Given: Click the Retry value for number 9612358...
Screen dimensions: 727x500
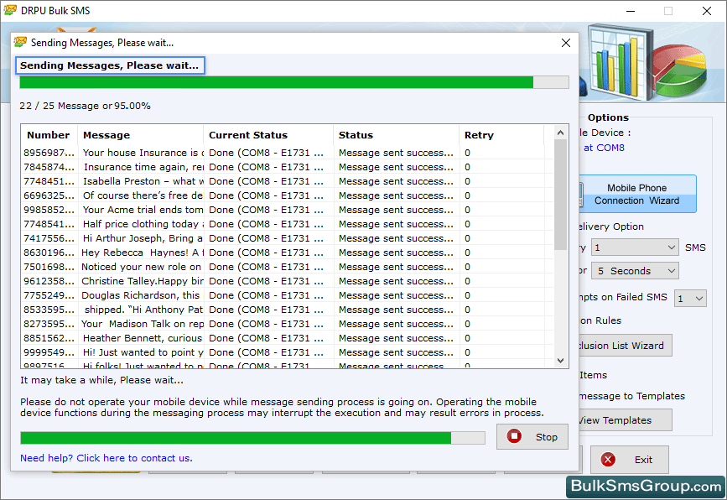Looking at the screenshot, I should tap(467, 281).
